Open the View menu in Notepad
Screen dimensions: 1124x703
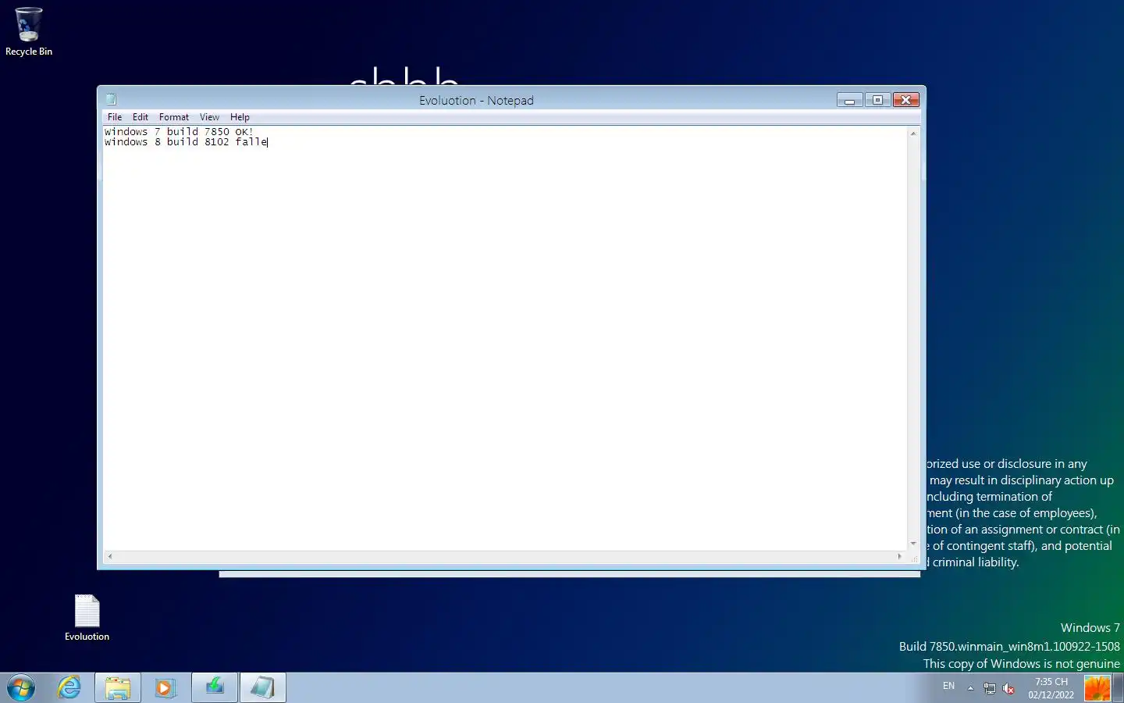(209, 117)
